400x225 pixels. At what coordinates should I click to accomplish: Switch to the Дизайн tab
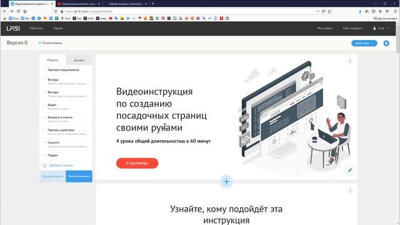point(79,60)
